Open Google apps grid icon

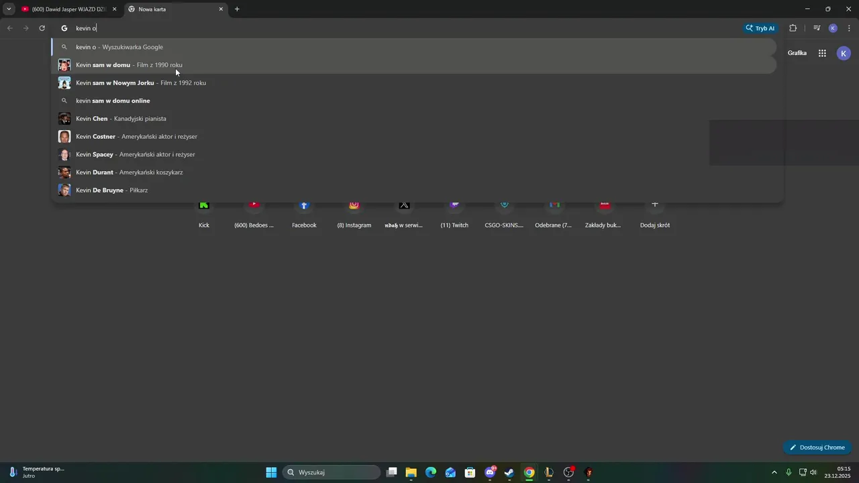(822, 53)
